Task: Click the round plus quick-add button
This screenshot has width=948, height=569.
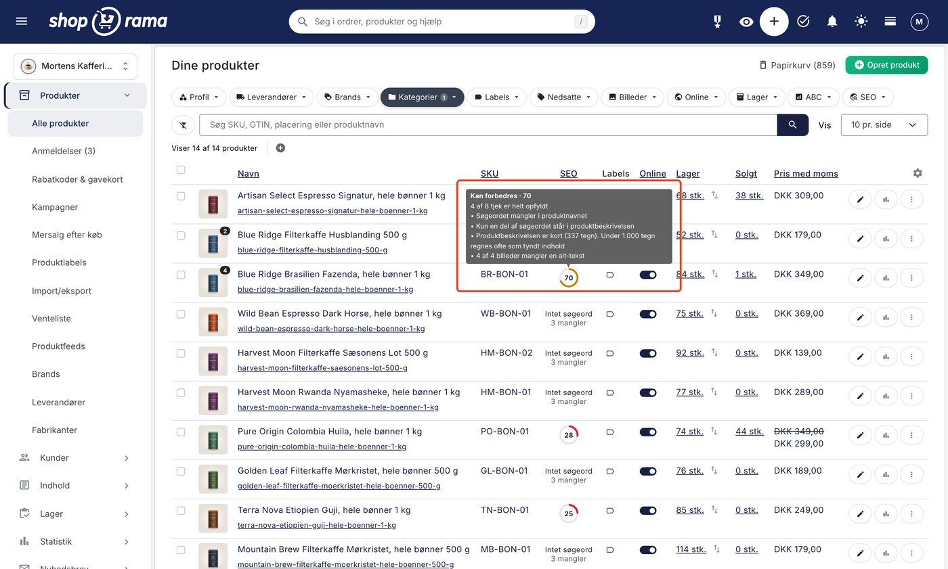Action: [x=774, y=22]
